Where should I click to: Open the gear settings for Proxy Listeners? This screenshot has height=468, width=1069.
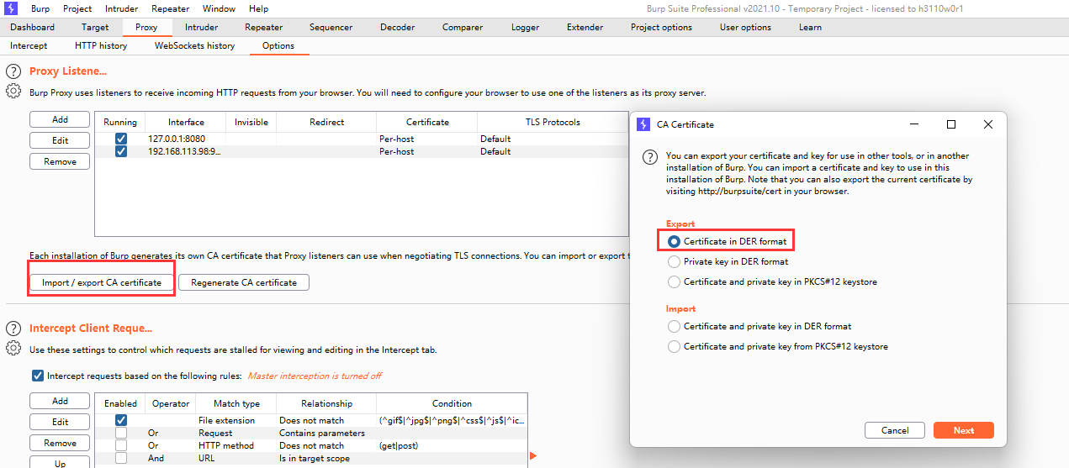13,91
